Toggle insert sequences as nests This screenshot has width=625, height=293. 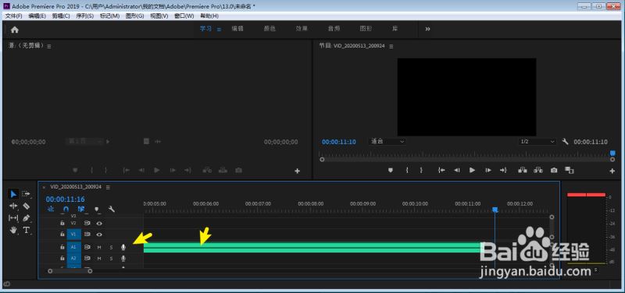pyautogui.click(x=51, y=209)
